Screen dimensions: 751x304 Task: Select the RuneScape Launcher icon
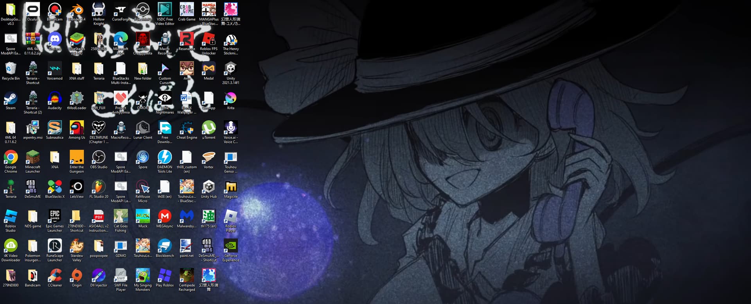[x=55, y=246]
